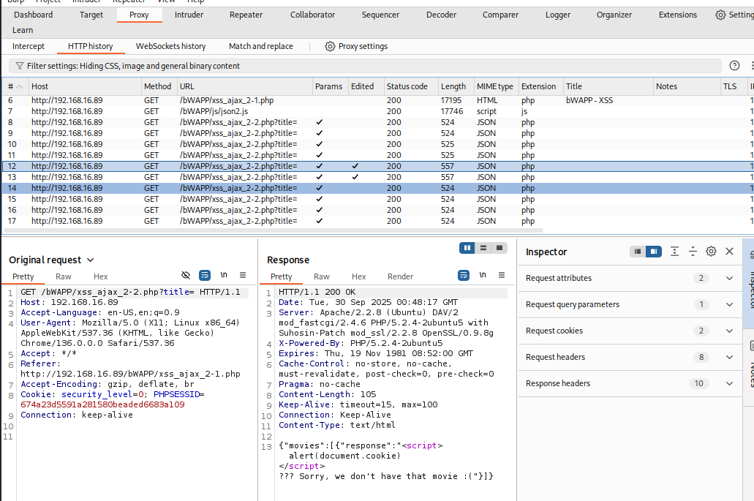Expand all Inspector sections icon

tap(675, 252)
